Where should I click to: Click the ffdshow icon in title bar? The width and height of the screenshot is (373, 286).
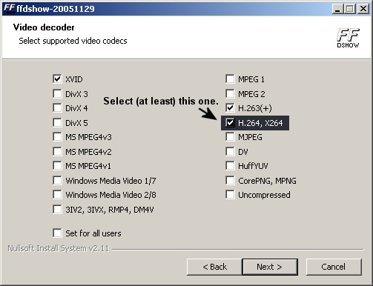[x=9, y=9]
